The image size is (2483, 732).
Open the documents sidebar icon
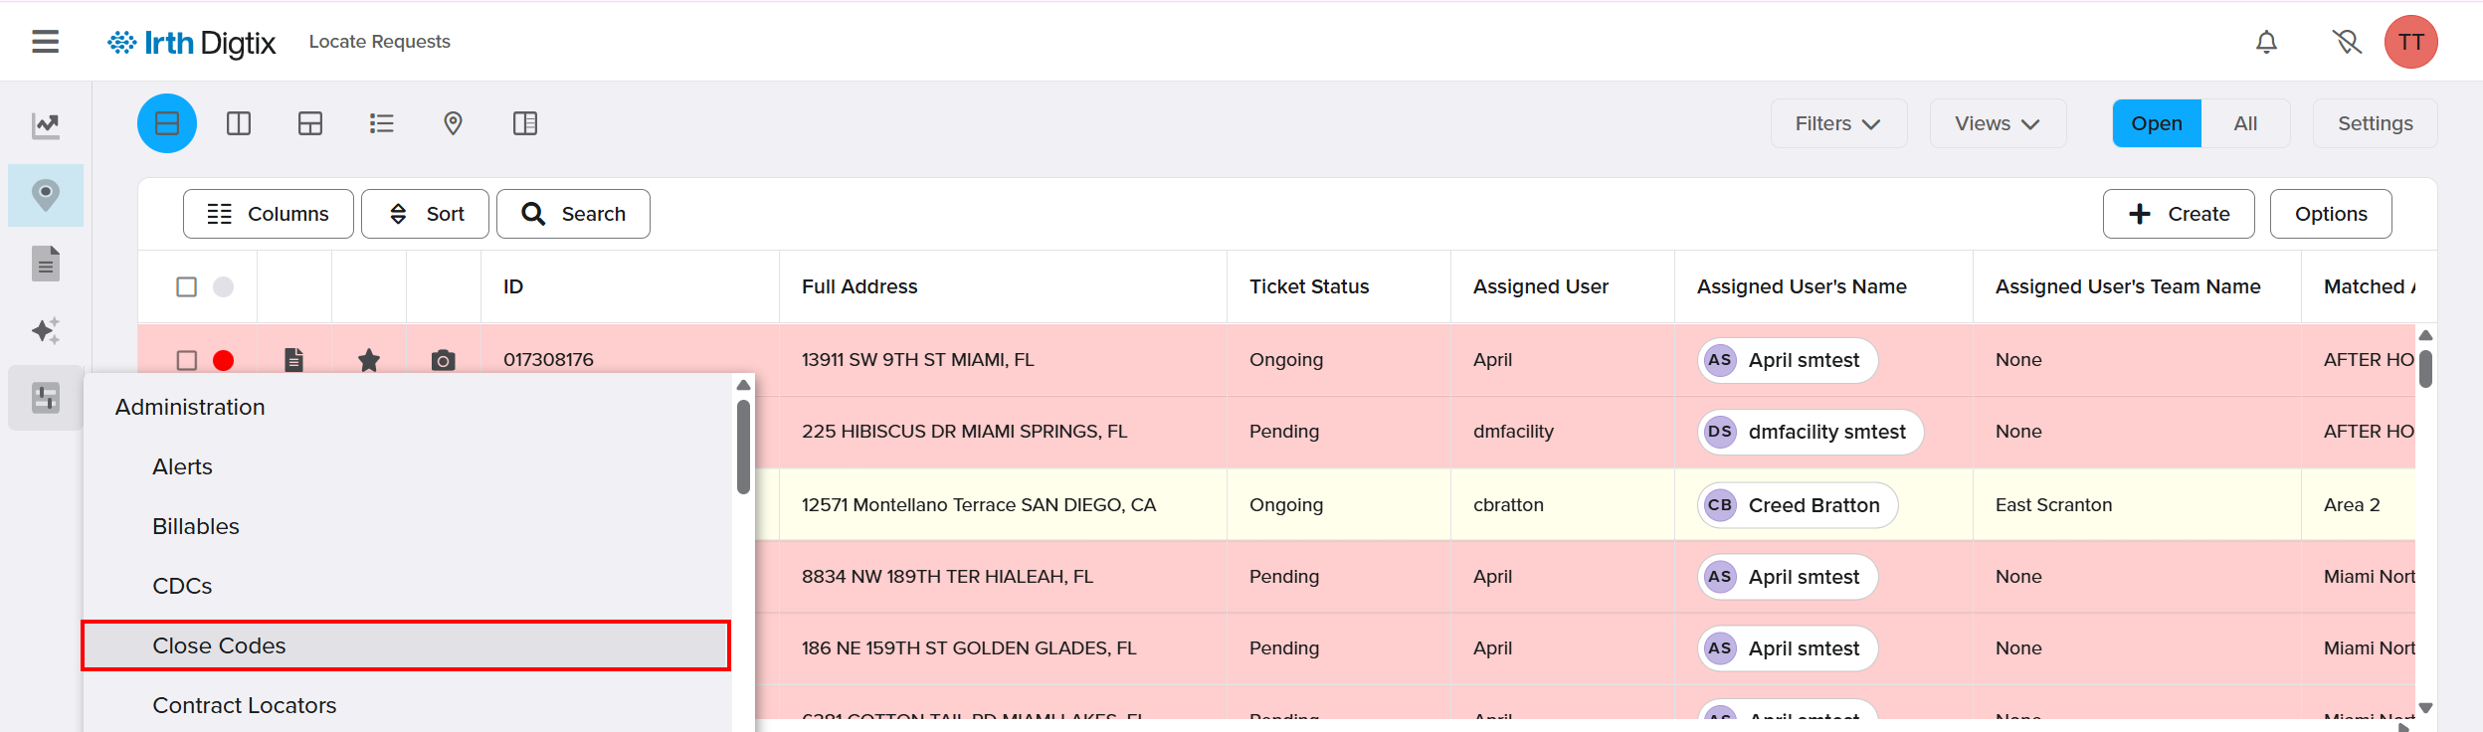[46, 264]
